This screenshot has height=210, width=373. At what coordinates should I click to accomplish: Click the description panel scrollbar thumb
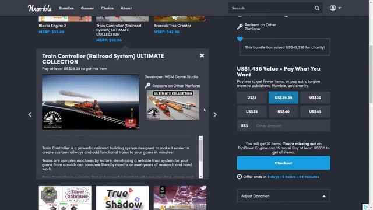[x=201, y=150]
